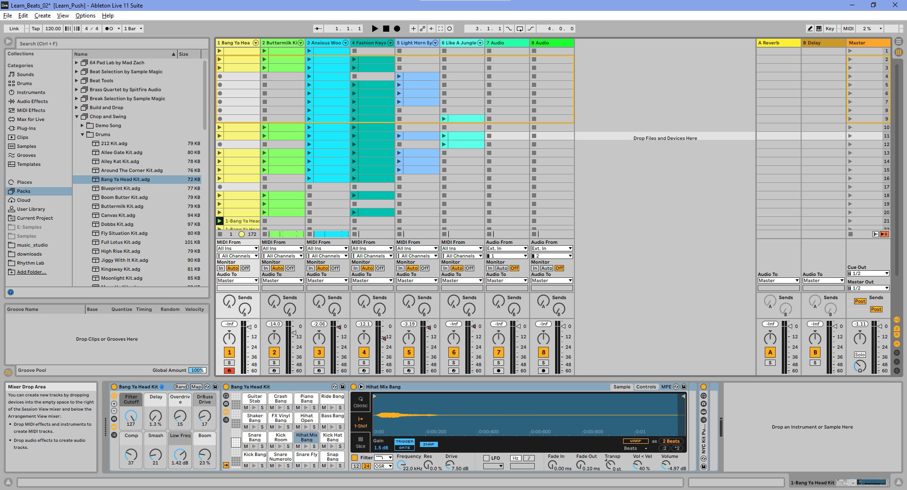
Task: Select Classic playback mode in Simpler
Action: tap(360, 402)
